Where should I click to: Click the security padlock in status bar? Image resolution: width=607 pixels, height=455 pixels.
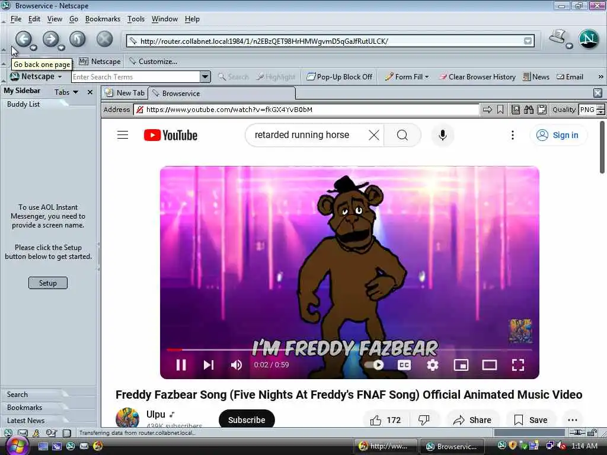[593, 432]
